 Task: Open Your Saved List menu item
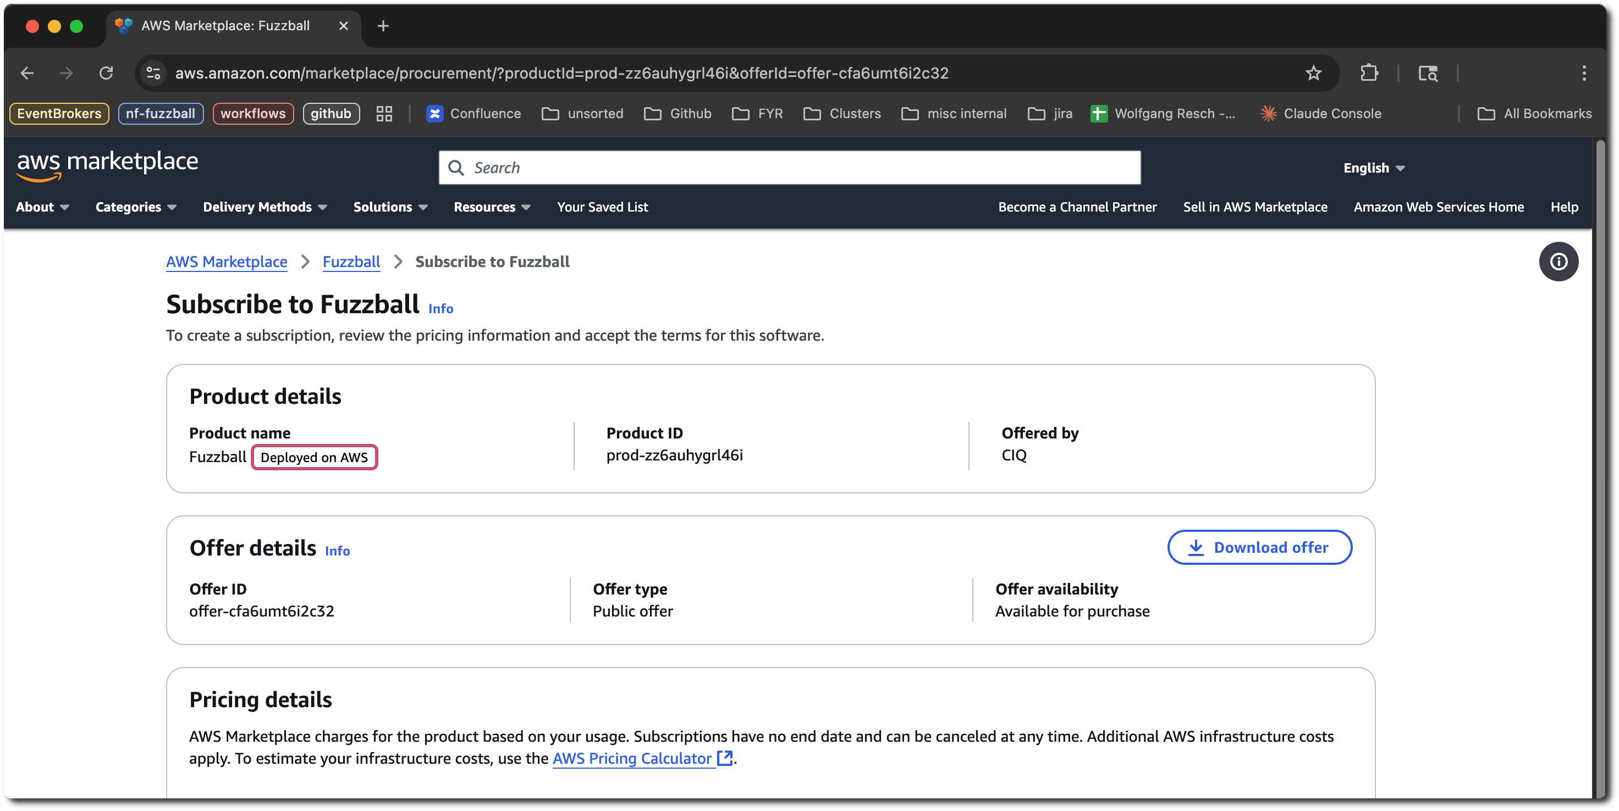(602, 207)
